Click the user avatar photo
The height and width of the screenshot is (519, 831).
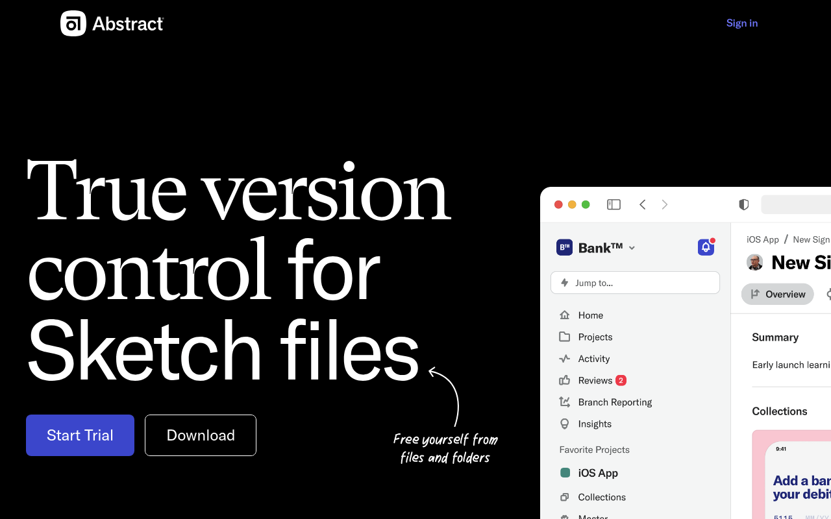point(755,262)
